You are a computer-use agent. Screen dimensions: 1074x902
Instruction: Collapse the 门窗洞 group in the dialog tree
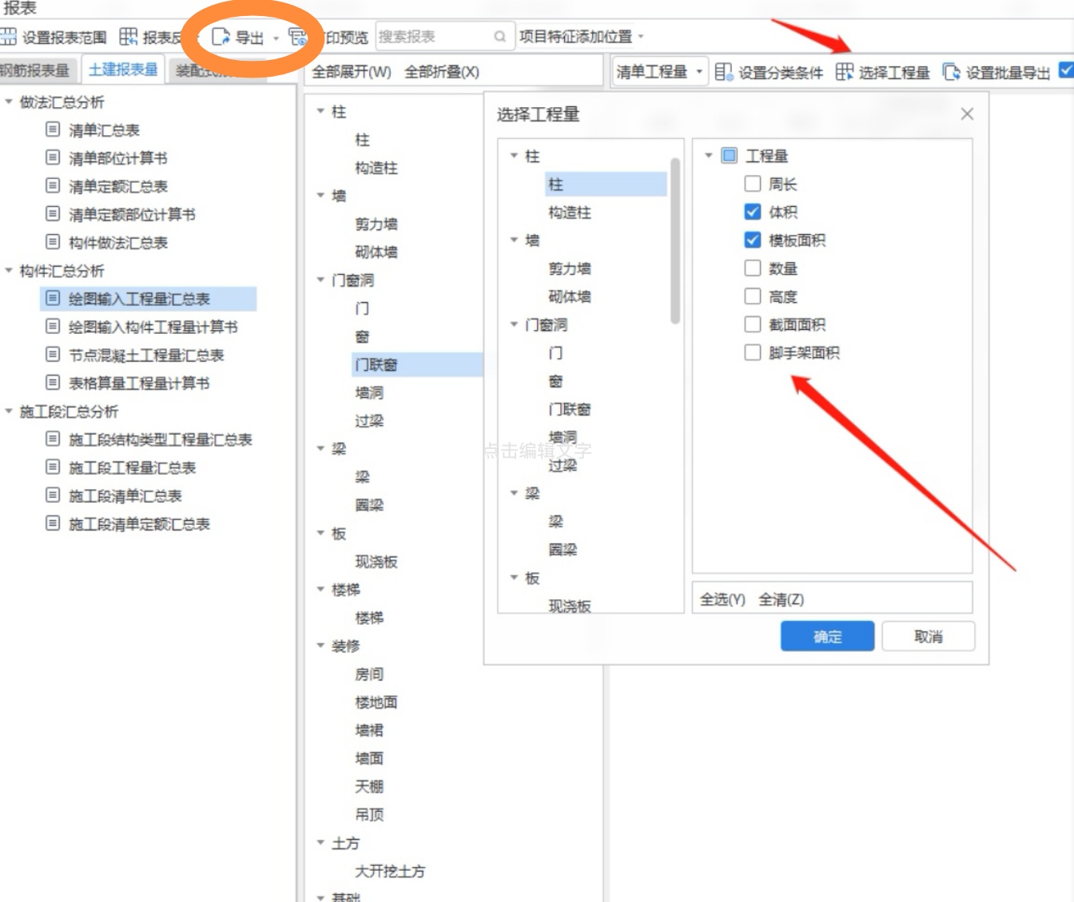514,324
